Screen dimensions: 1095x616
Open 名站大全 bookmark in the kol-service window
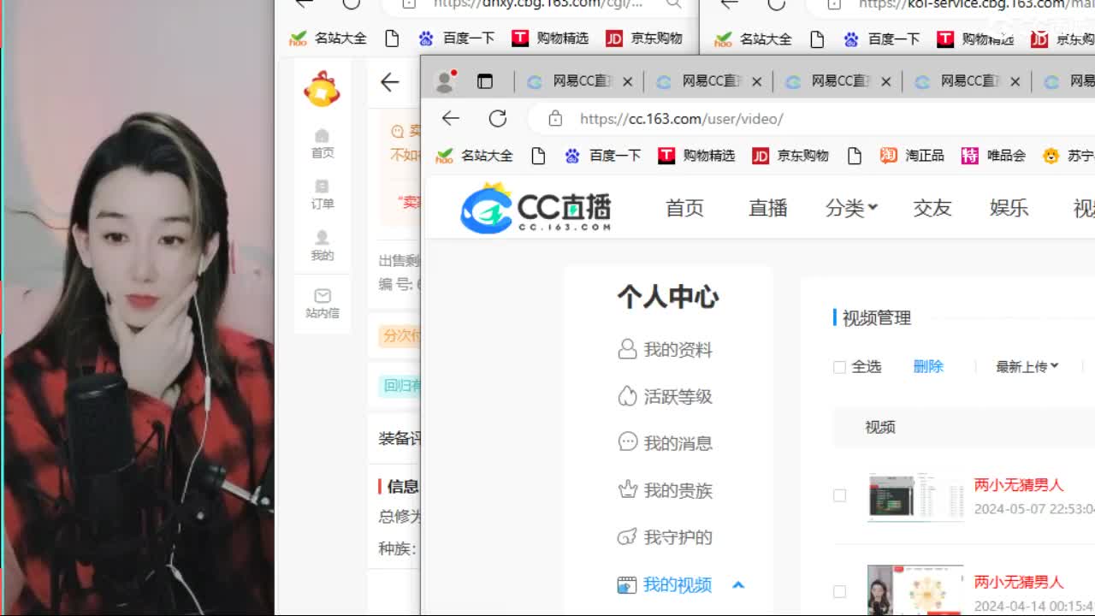[x=753, y=38]
